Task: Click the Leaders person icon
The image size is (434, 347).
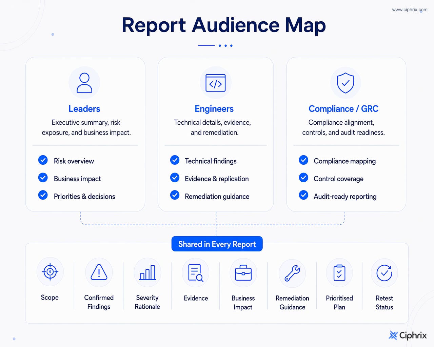Action: coord(84,83)
